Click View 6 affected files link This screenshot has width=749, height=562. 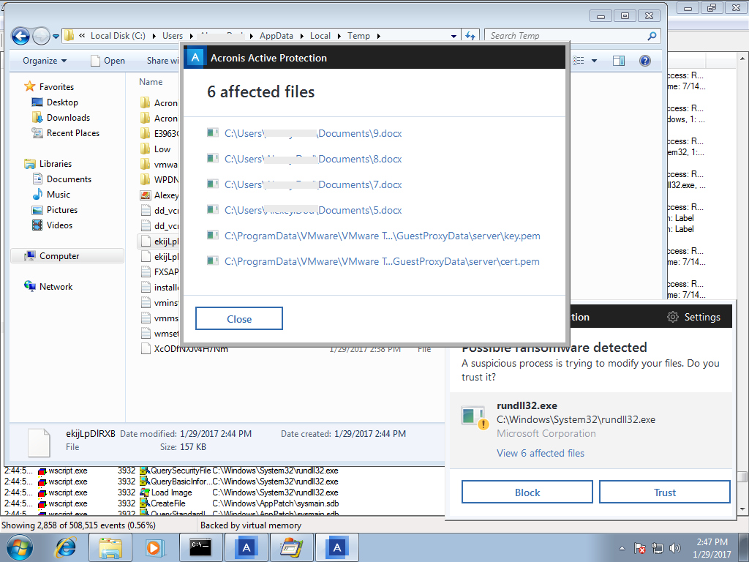tap(541, 453)
